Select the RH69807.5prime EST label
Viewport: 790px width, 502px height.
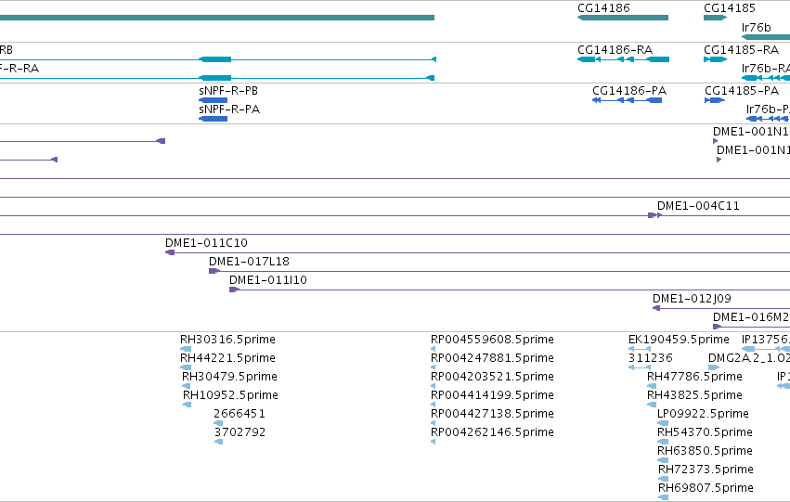[706, 487]
